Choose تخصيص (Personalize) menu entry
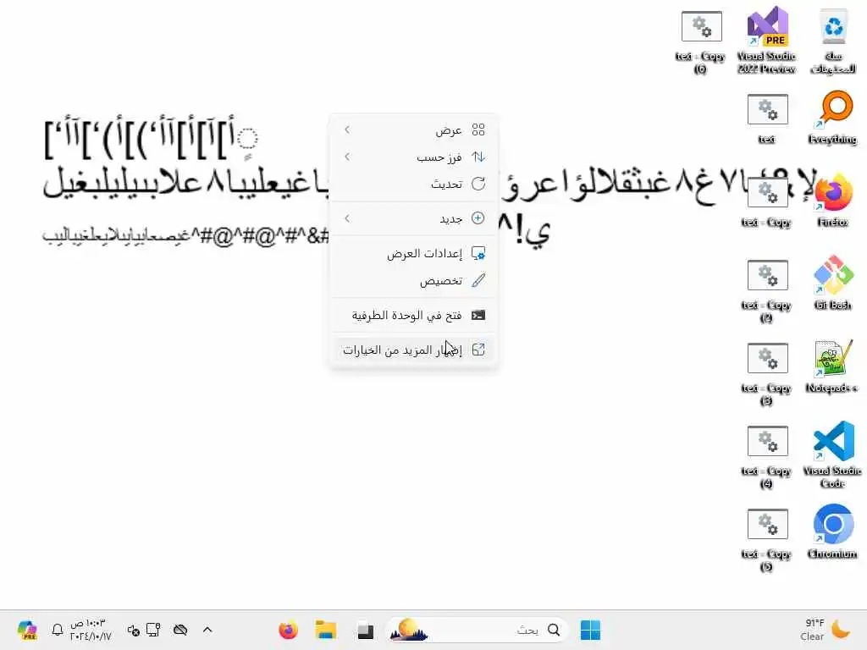The width and height of the screenshot is (867, 650). [413, 280]
